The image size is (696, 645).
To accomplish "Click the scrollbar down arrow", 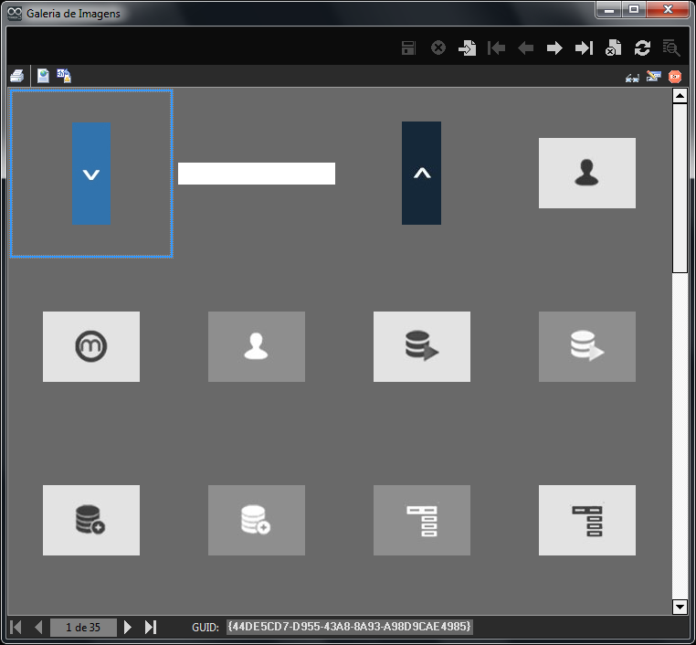I will pos(680,607).
